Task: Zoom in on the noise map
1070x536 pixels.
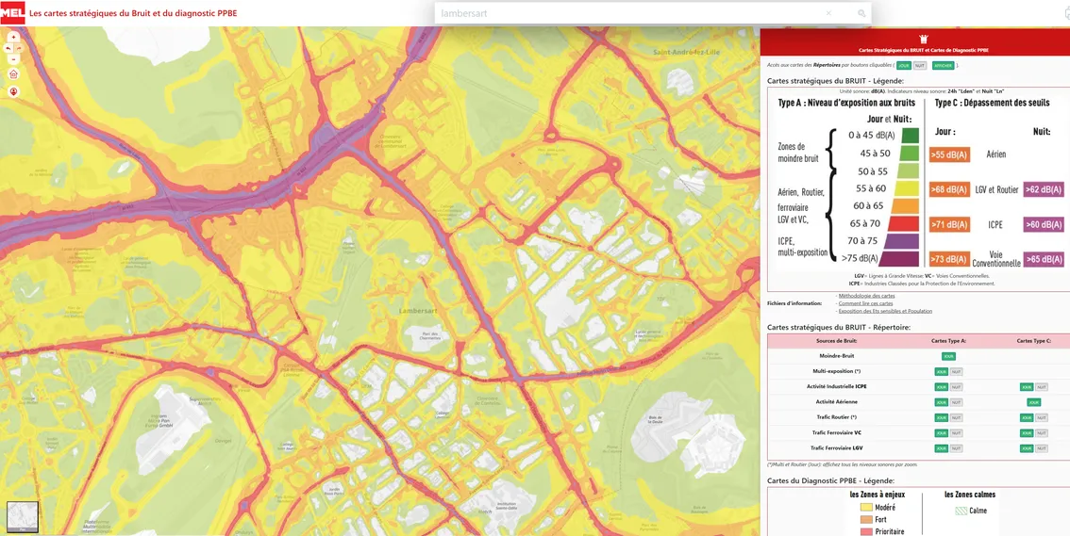Action: click(13, 37)
